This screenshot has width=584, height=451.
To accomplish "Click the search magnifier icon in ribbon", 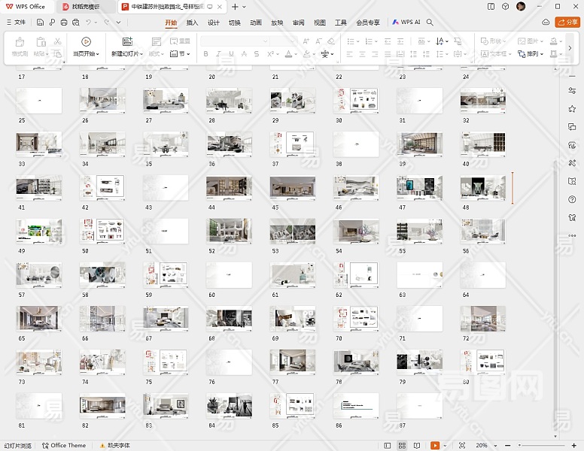I will click(430, 23).
